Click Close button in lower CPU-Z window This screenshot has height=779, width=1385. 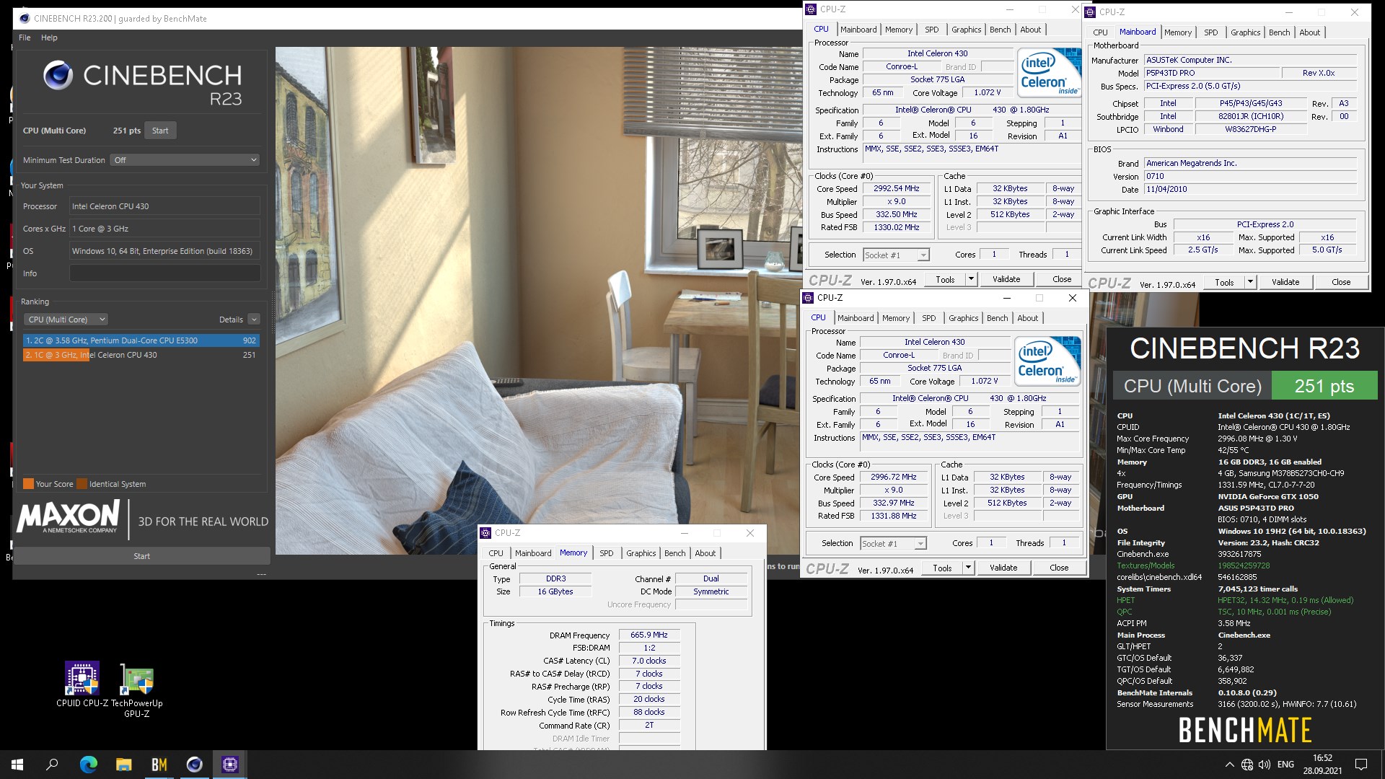[x=1059, y=568]
